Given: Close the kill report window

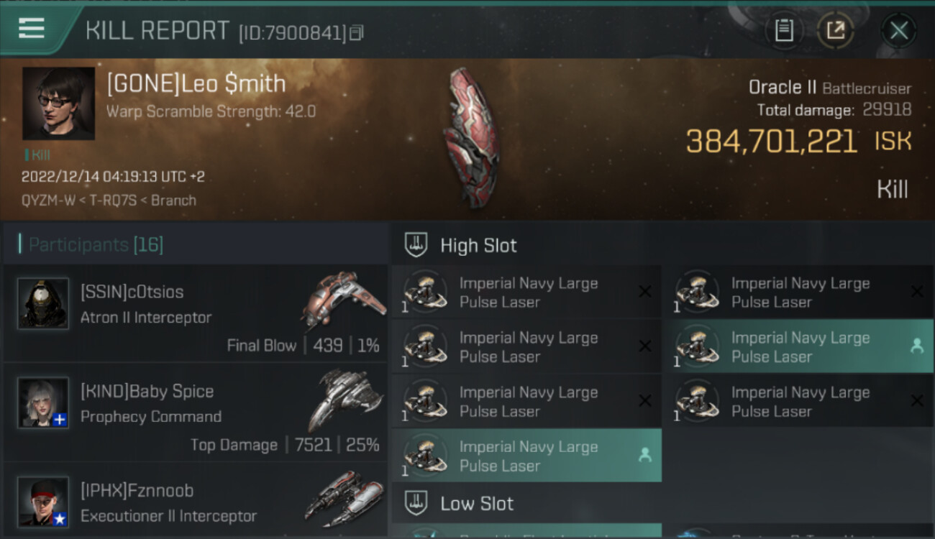Looking at the screenshot, I should (x=899, y=30).
